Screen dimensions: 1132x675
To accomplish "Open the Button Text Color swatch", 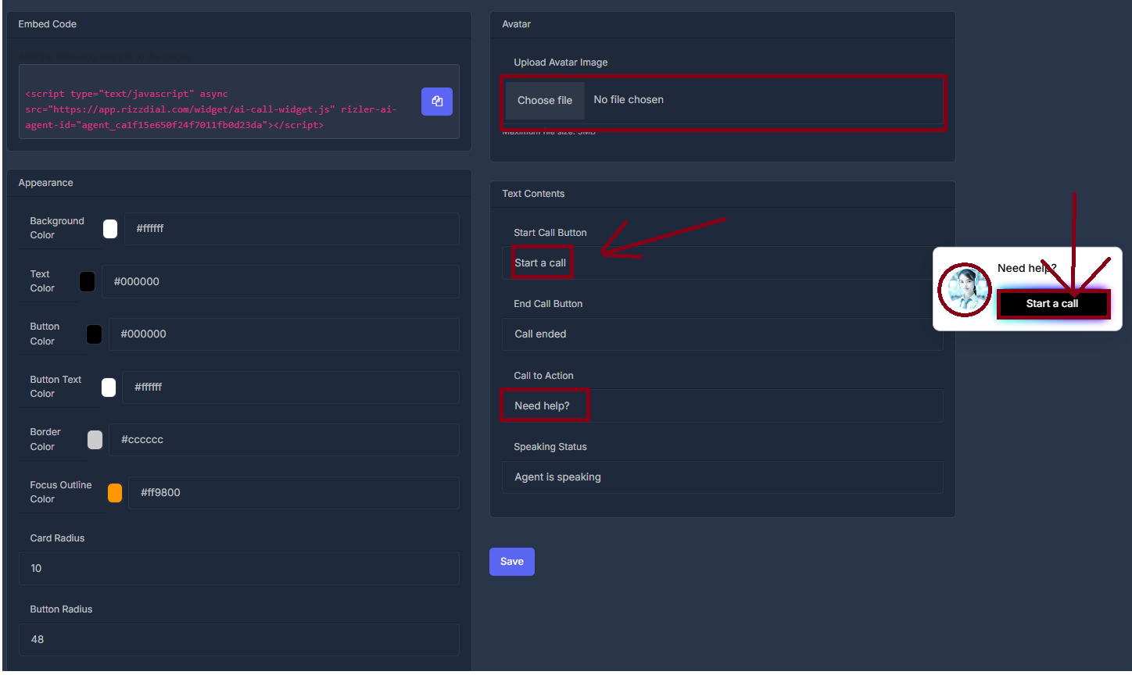I will coord(109,387).
